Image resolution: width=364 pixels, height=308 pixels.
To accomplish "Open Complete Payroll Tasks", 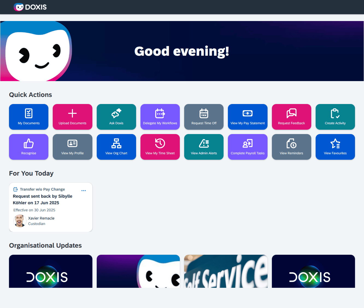I will click(248, 147).
